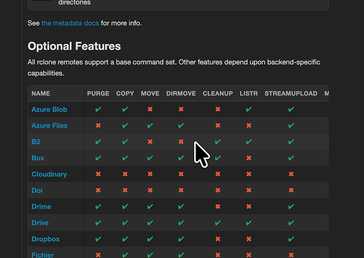Image resolution: width=364 pixels, height=258 pixels.
Task: Click Cloudinary's PURGE cross mark
Action: click(98, 174)
